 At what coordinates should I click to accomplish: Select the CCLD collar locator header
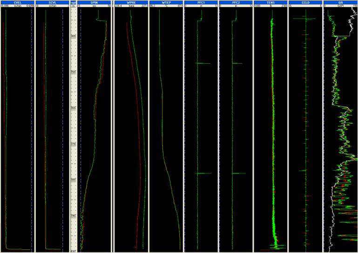click(305, 2)
